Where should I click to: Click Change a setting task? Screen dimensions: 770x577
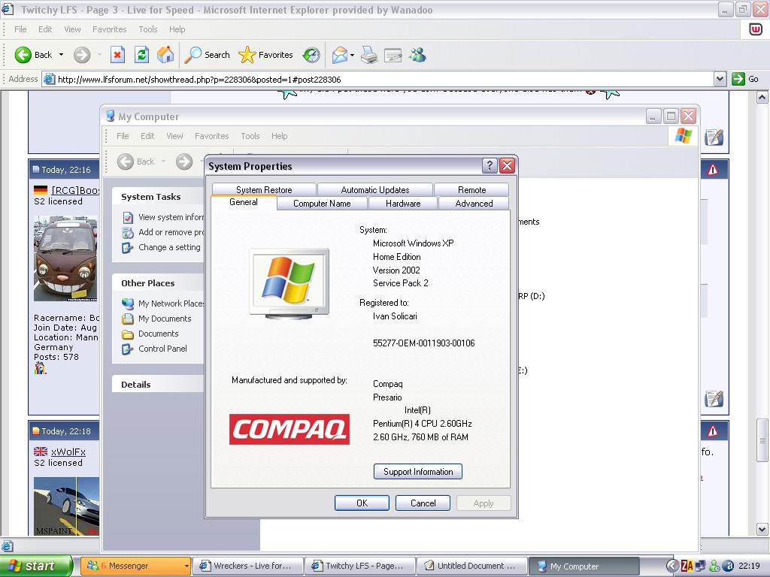click(161, 247)
